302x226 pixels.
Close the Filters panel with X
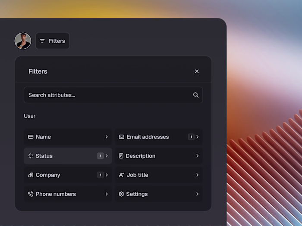(197, 71)
